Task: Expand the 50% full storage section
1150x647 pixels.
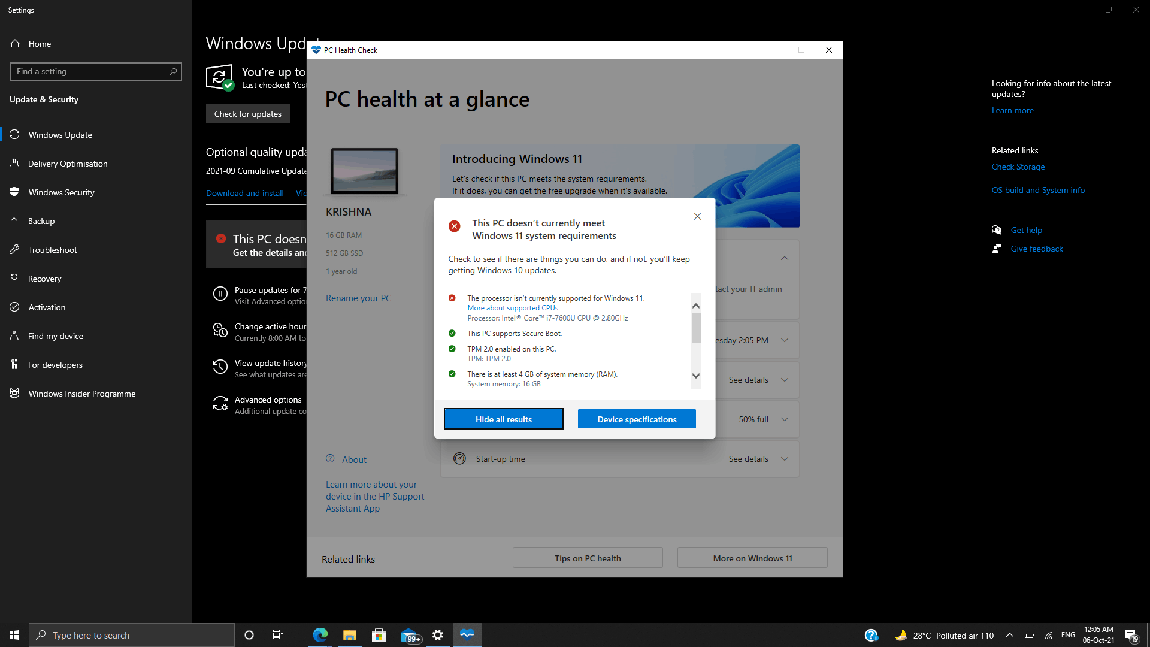Action: [785, 419]
